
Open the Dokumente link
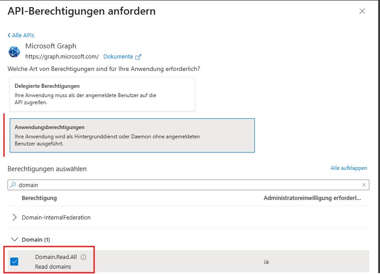click(x=118, y=57)
